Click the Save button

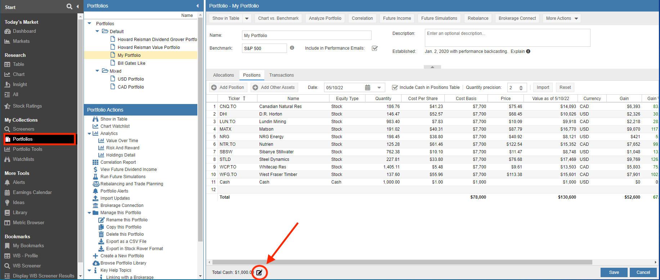(614, 272)
